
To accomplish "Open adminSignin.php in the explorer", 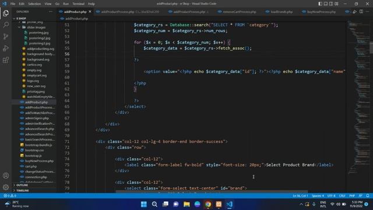I will point(37,118).
